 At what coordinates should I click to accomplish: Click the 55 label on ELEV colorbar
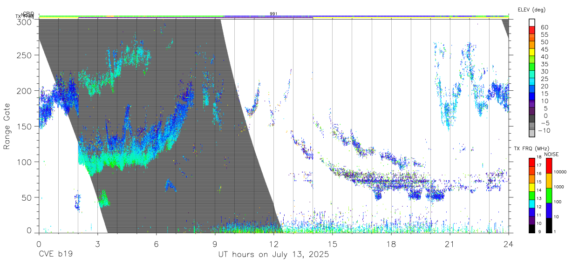[x=544, y=35]
